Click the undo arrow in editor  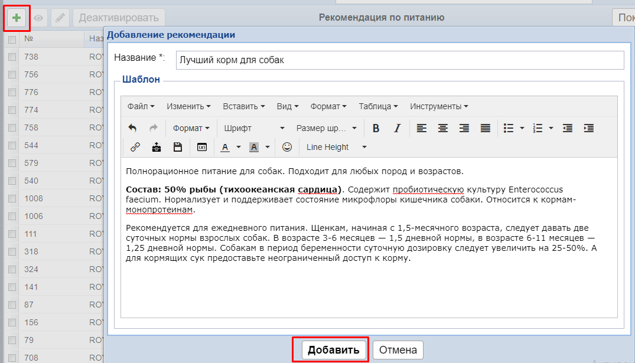pos(132,128)
